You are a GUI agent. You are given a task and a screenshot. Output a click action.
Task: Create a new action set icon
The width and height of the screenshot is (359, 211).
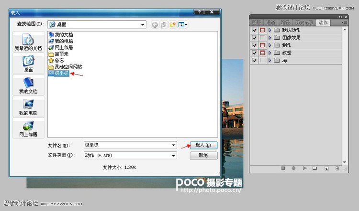click(x=314, y=169)
